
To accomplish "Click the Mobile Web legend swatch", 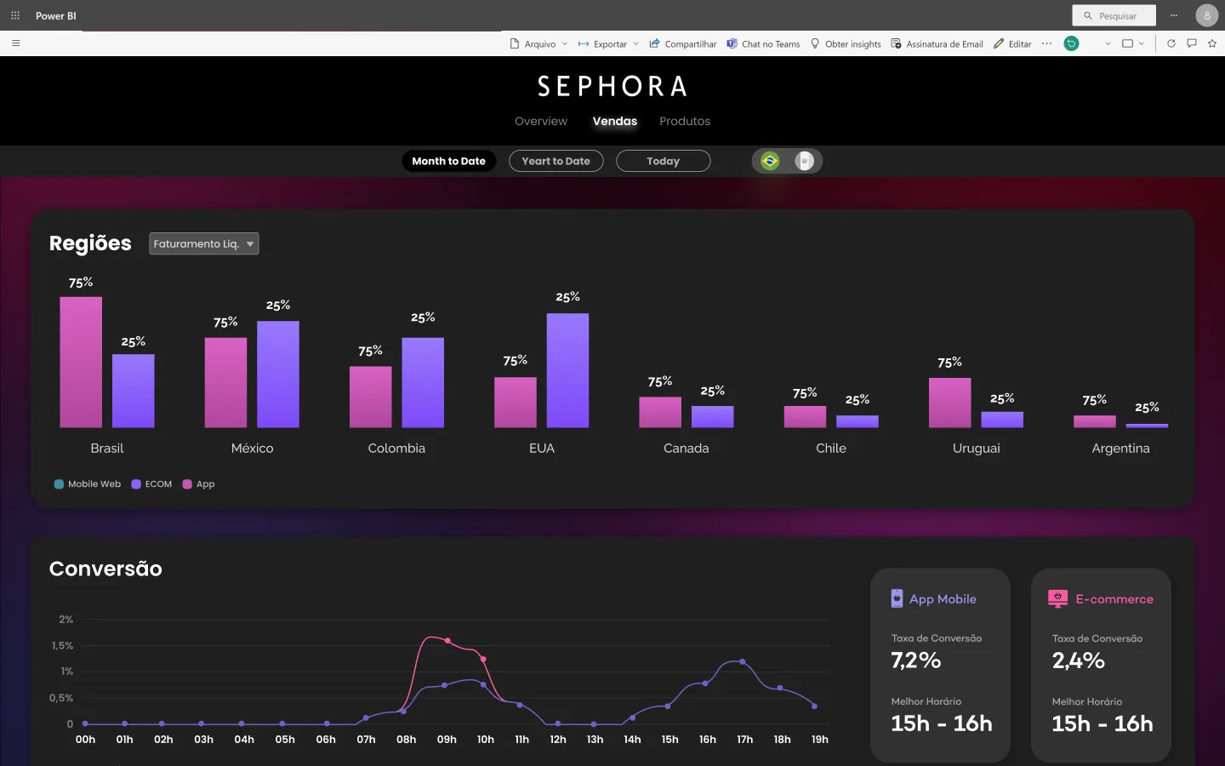I will point(59,484).
